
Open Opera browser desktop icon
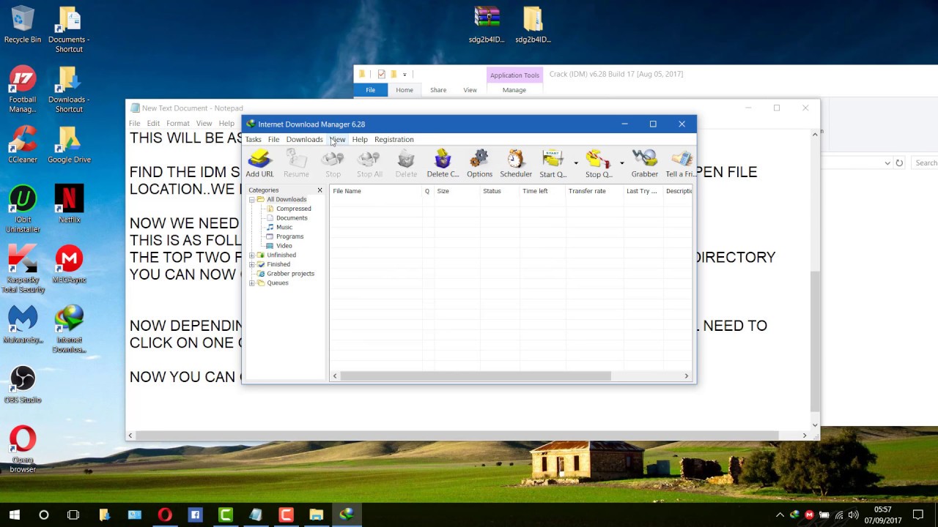[23, 449]
